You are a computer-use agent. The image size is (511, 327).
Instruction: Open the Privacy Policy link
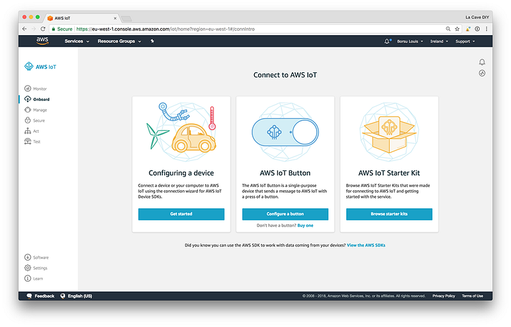pos(443,296)
